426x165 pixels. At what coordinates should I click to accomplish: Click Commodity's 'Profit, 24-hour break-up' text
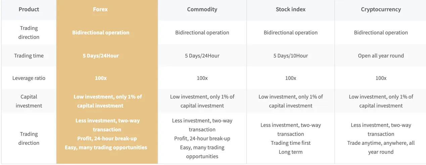(x=202, y=138)
